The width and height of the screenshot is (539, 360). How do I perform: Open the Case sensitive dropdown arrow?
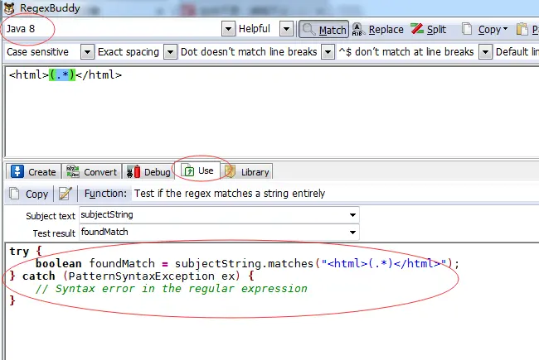87,52
